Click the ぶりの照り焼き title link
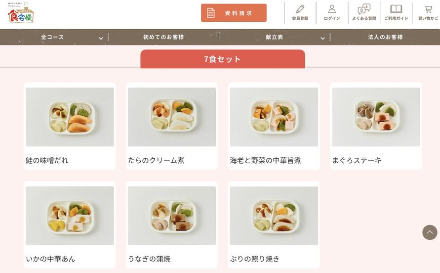Image resolution: width=440 pixels, height=273 pixels. [254, 259]
